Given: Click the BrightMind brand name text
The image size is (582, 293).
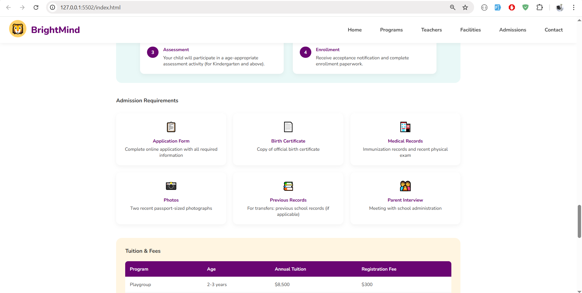Looking at the screenshot, I should (55, 30).
